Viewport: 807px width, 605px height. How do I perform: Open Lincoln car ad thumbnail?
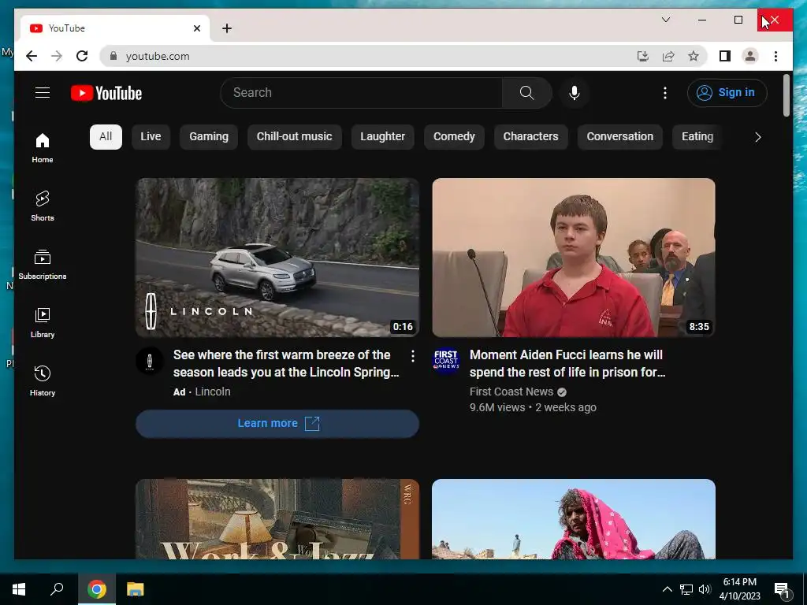277,258
